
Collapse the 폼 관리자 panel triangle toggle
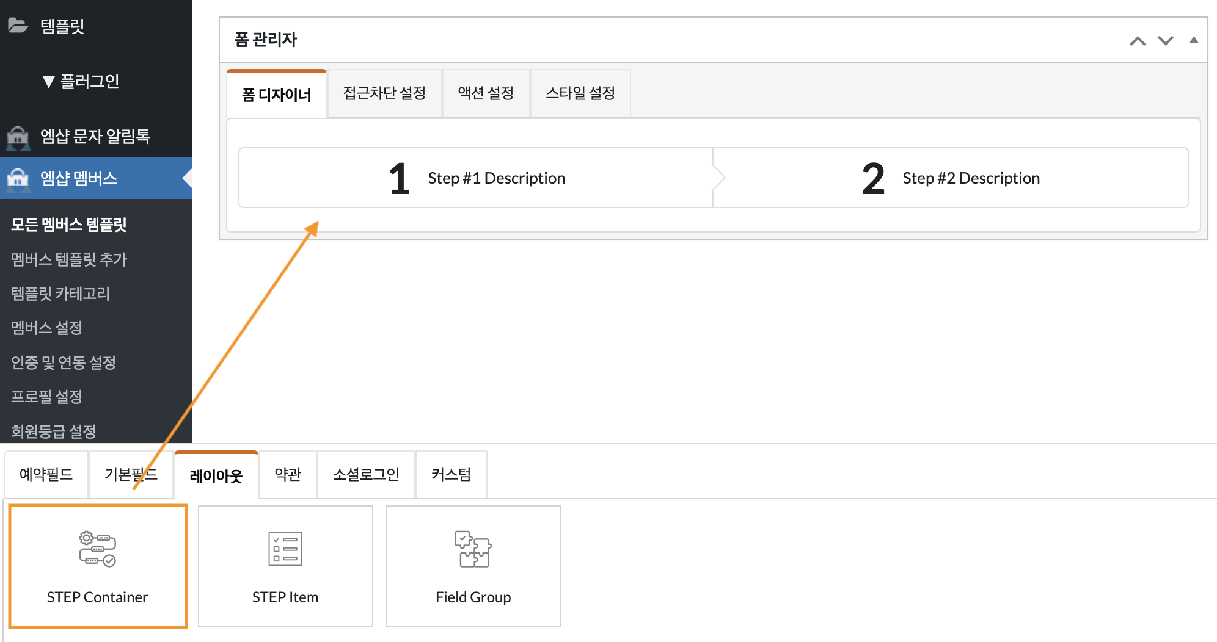[1194, 40]
